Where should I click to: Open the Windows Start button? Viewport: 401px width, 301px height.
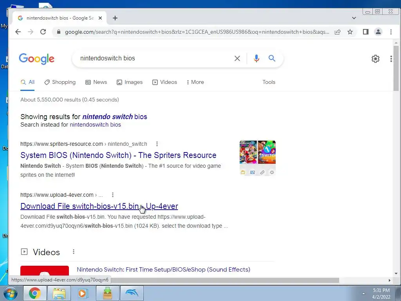click(x=10, y=293)
